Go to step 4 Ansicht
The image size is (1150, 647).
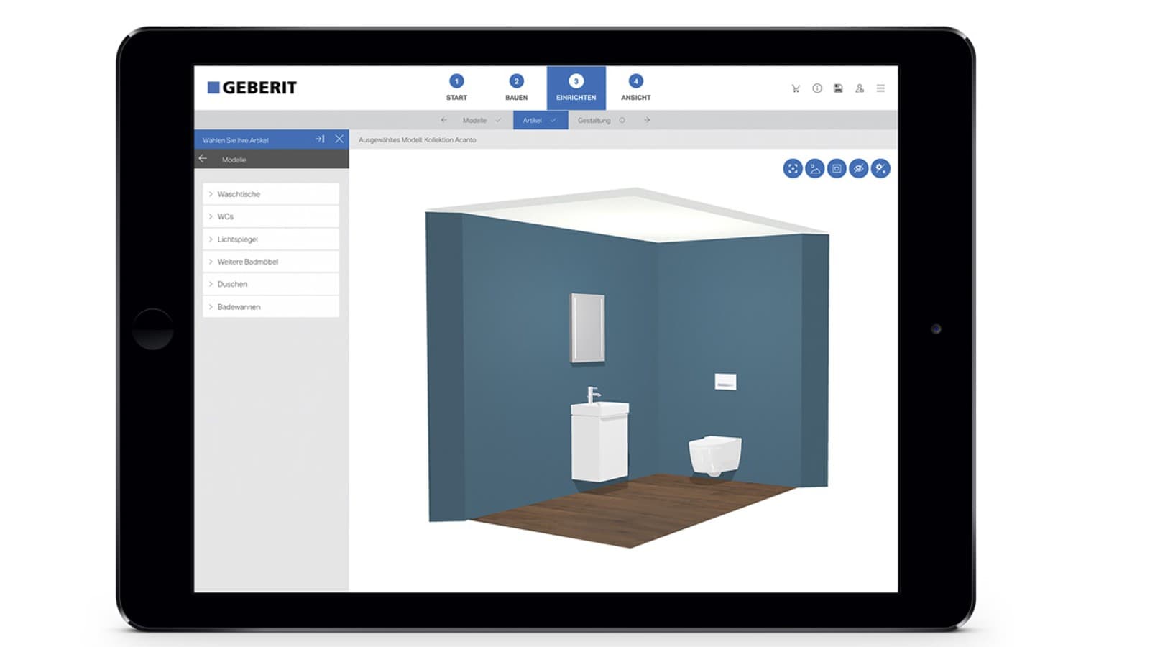[635, 88]
